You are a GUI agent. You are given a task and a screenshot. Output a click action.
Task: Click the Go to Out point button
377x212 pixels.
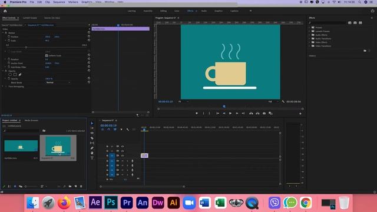tap(243, 113)
